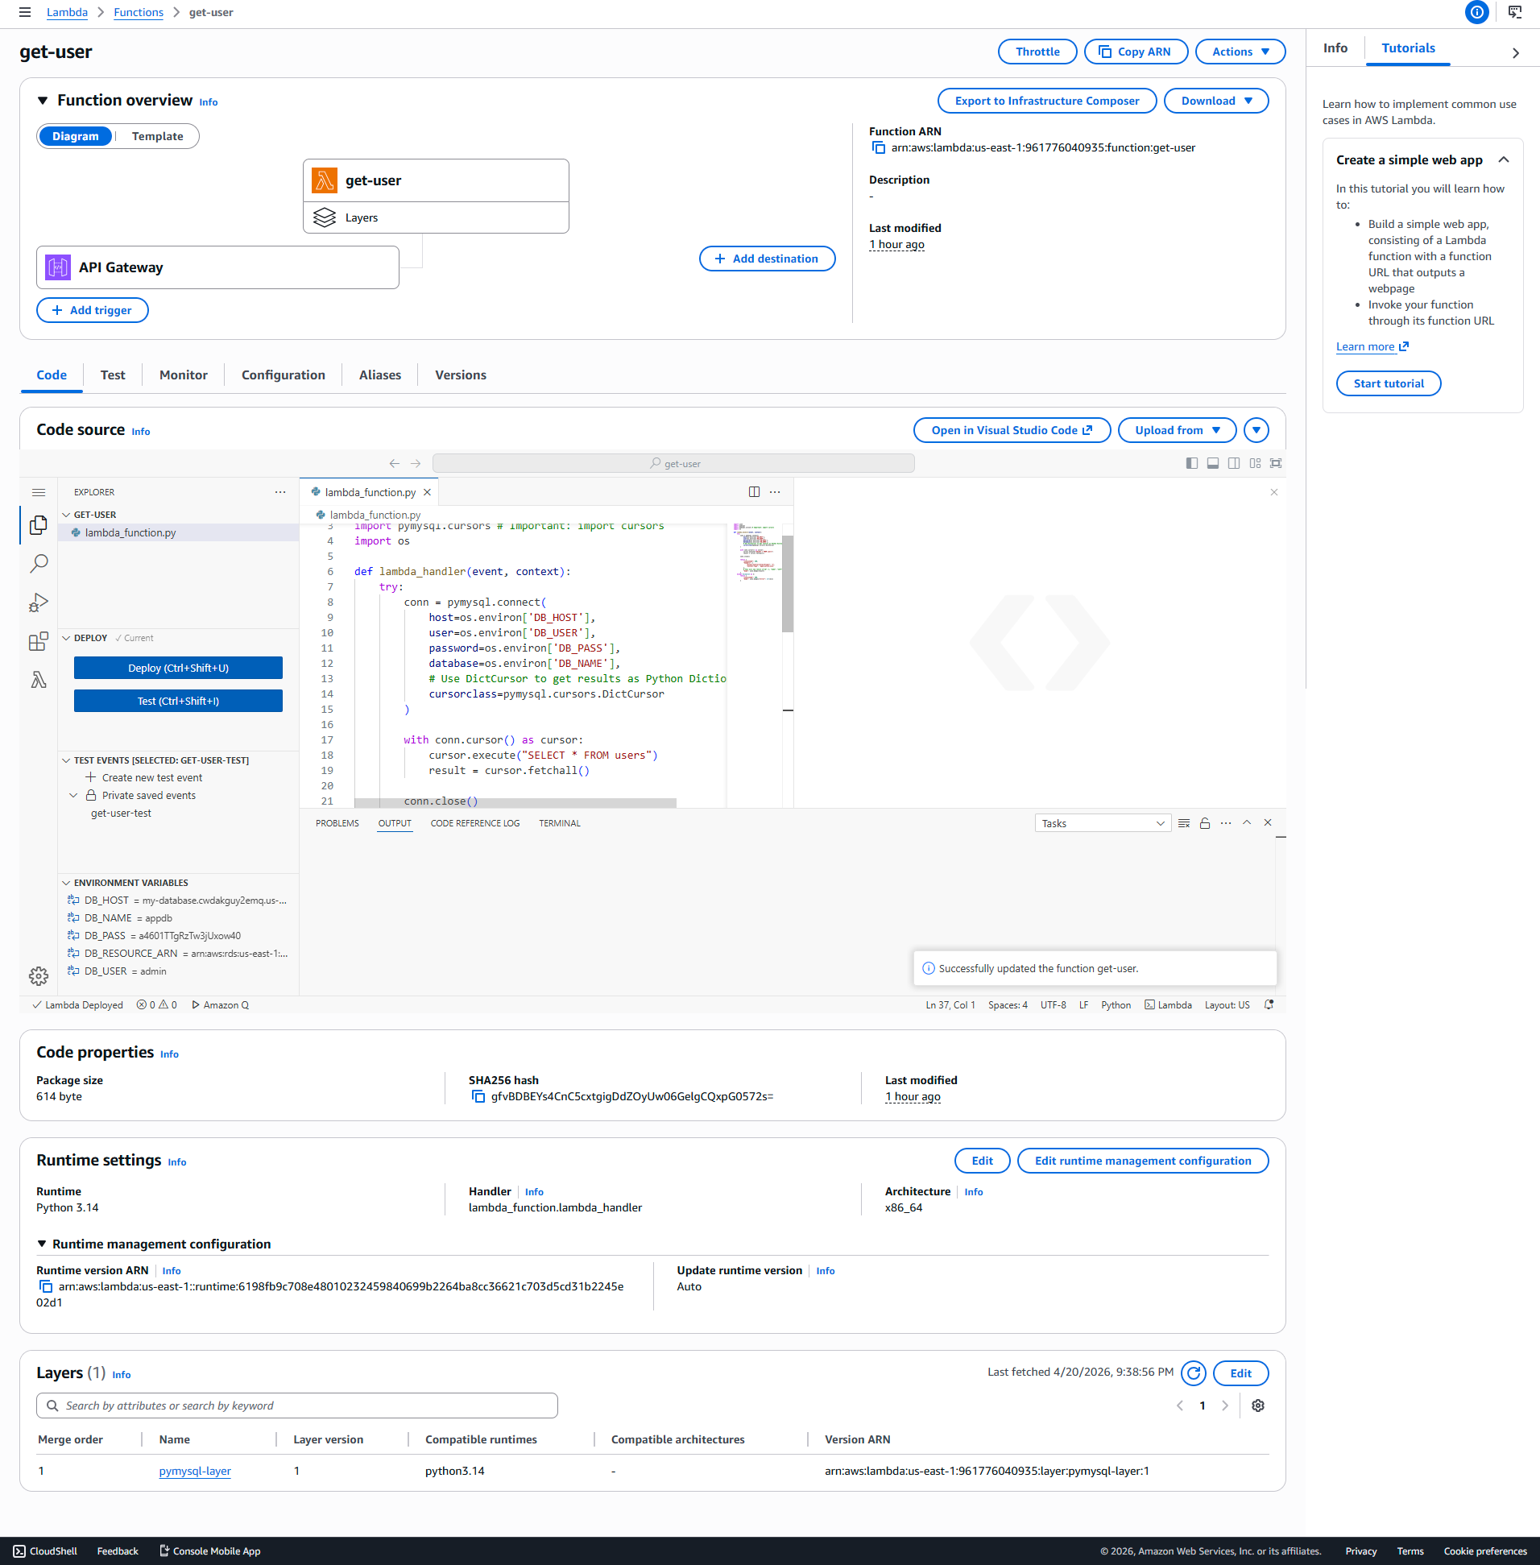Switch overview to Diagram view
The image size is (1540, 1565).
(x=75, y=137)
